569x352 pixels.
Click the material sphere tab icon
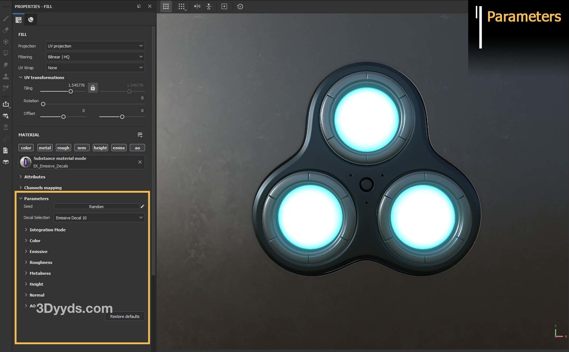point(31,20)
